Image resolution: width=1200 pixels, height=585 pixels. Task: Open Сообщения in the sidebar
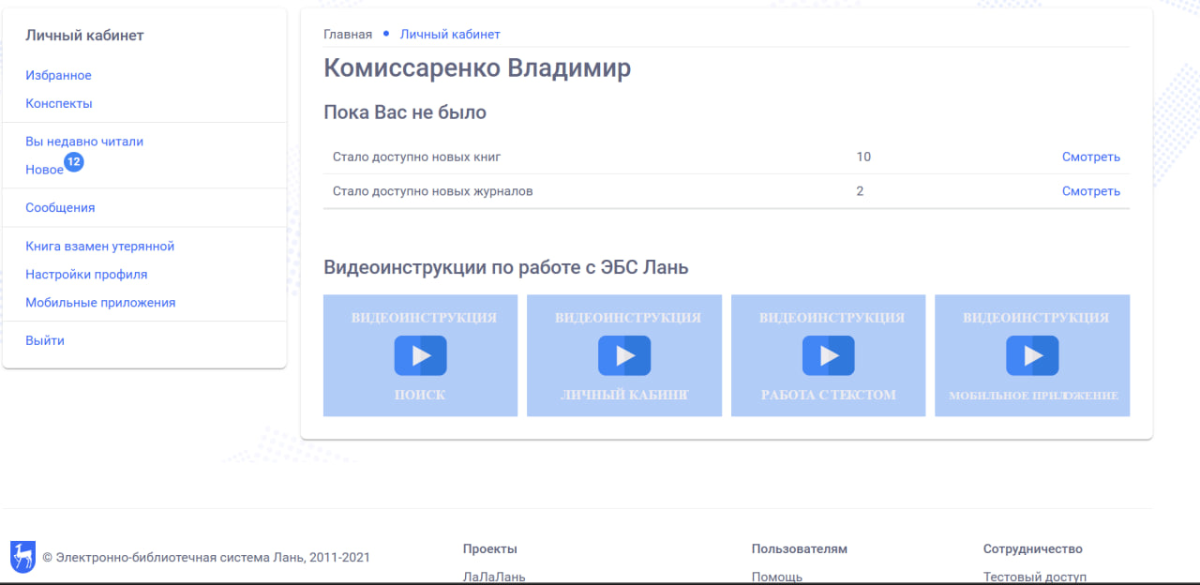coord(60,207)
